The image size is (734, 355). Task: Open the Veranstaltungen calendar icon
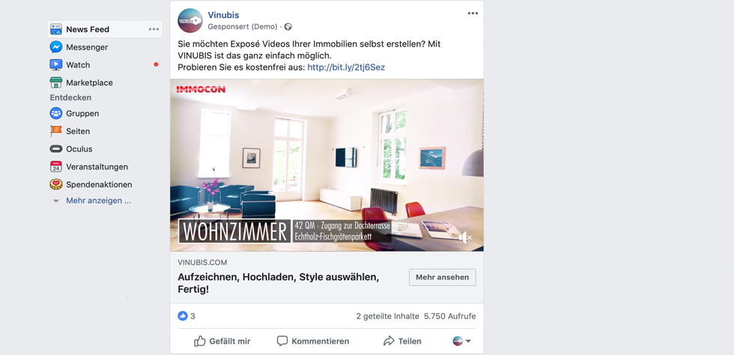coord(56,167)
